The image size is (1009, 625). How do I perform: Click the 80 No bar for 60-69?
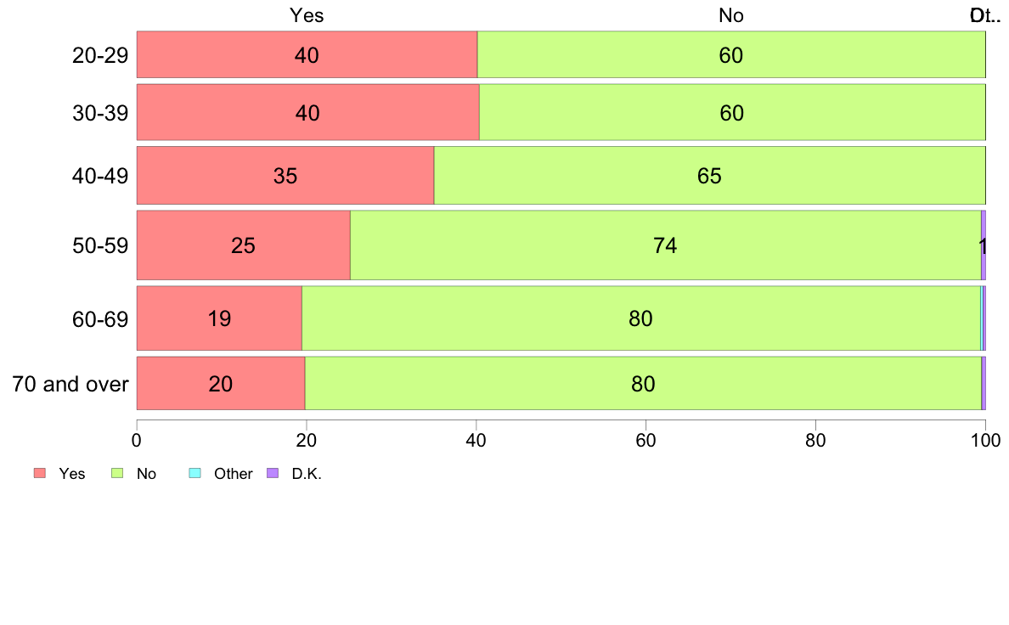641,318
